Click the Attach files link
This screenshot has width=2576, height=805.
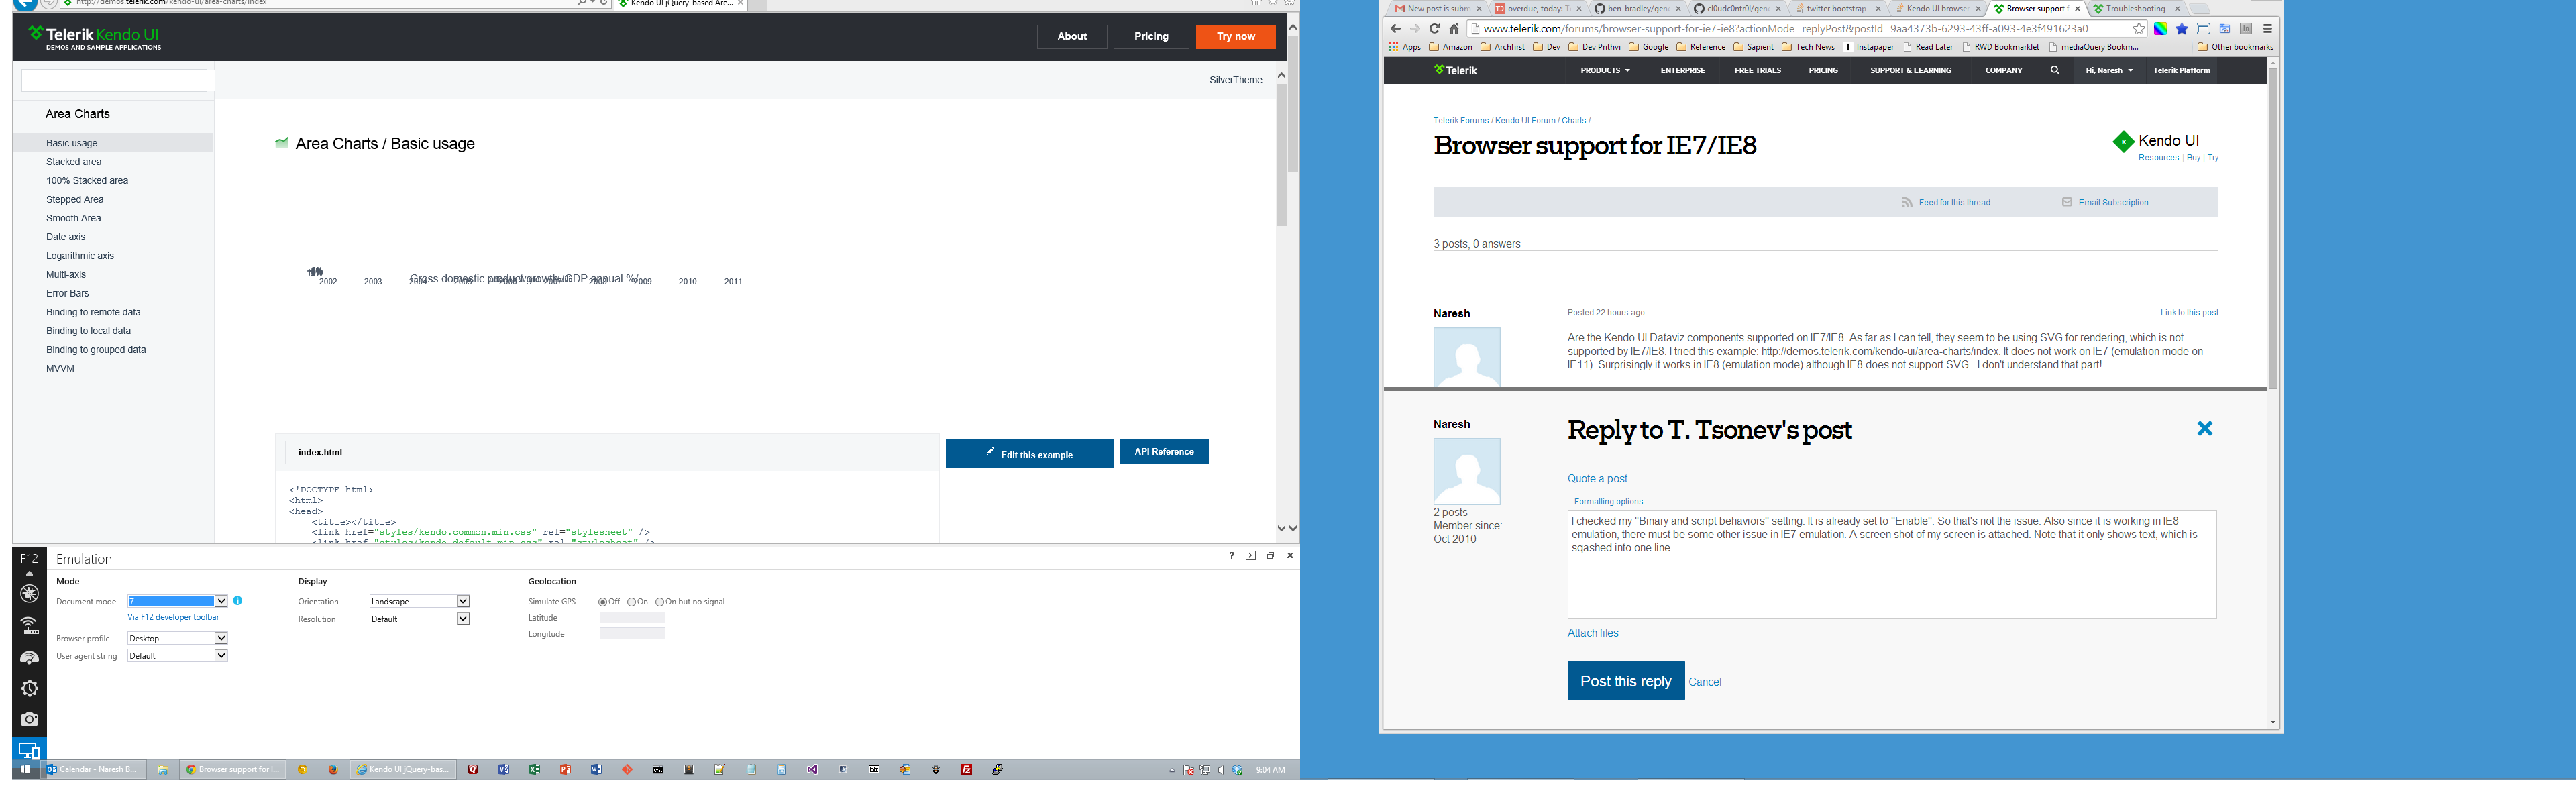[x=1592, y=633]
